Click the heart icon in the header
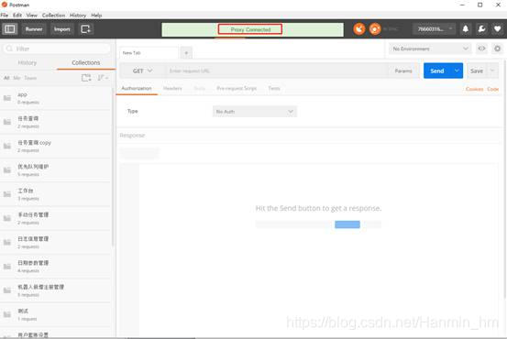Viewport: 507px width, 339px height. click(497, 29)
